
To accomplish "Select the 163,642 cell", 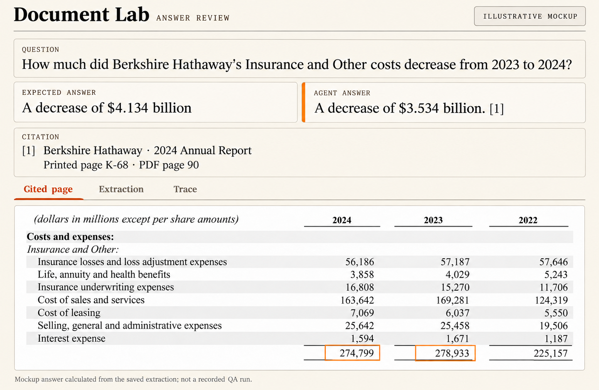I will point(357,300).
